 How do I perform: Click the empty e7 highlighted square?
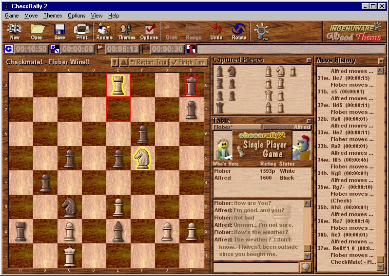tap(118, 110)
